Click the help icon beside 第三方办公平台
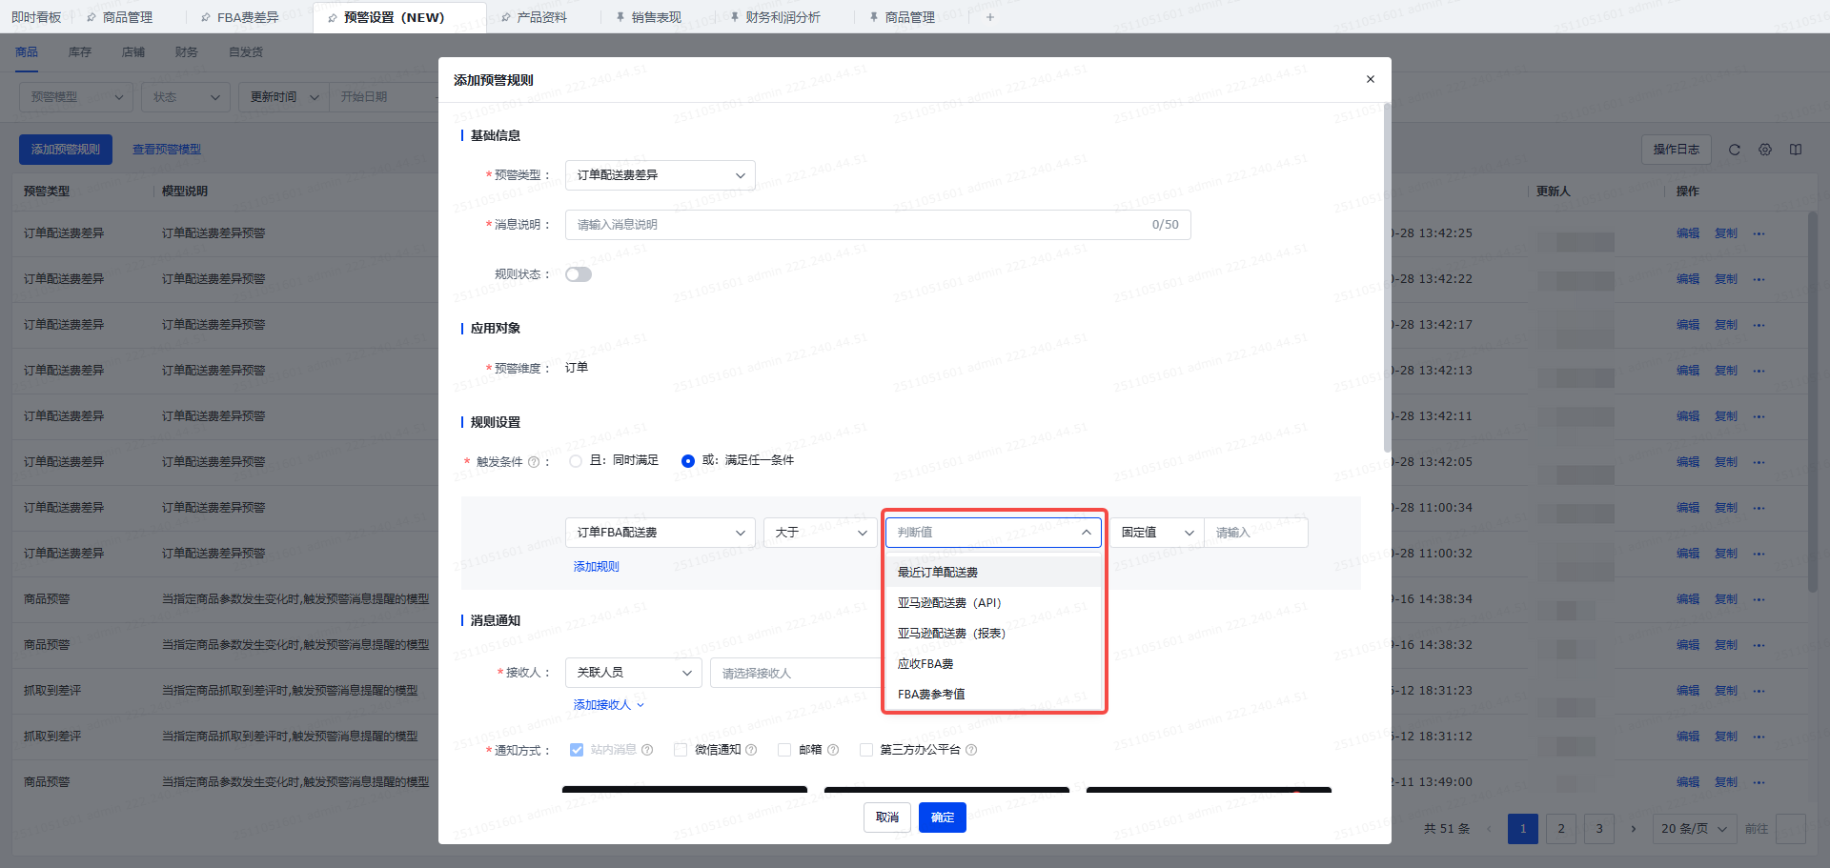The width and height of the screenshot is (1830, 868). click(x=971, y=750)
